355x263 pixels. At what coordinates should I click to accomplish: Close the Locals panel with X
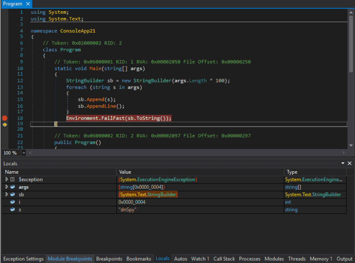click(349, 164)
